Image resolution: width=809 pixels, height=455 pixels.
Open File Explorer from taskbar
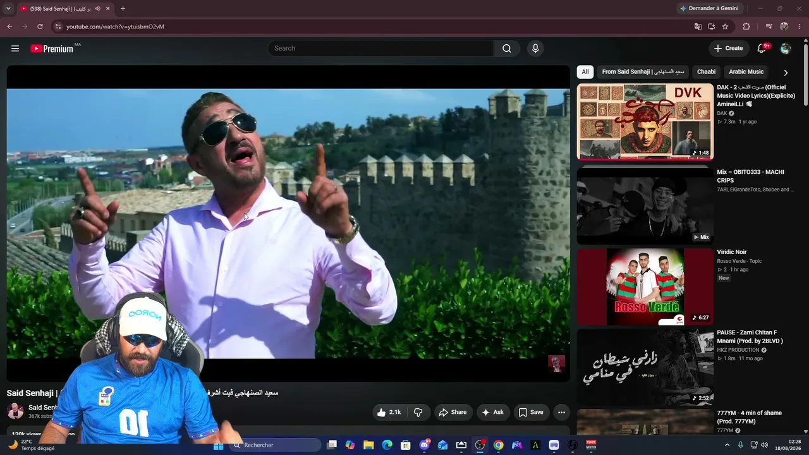(x=368, y=446)
